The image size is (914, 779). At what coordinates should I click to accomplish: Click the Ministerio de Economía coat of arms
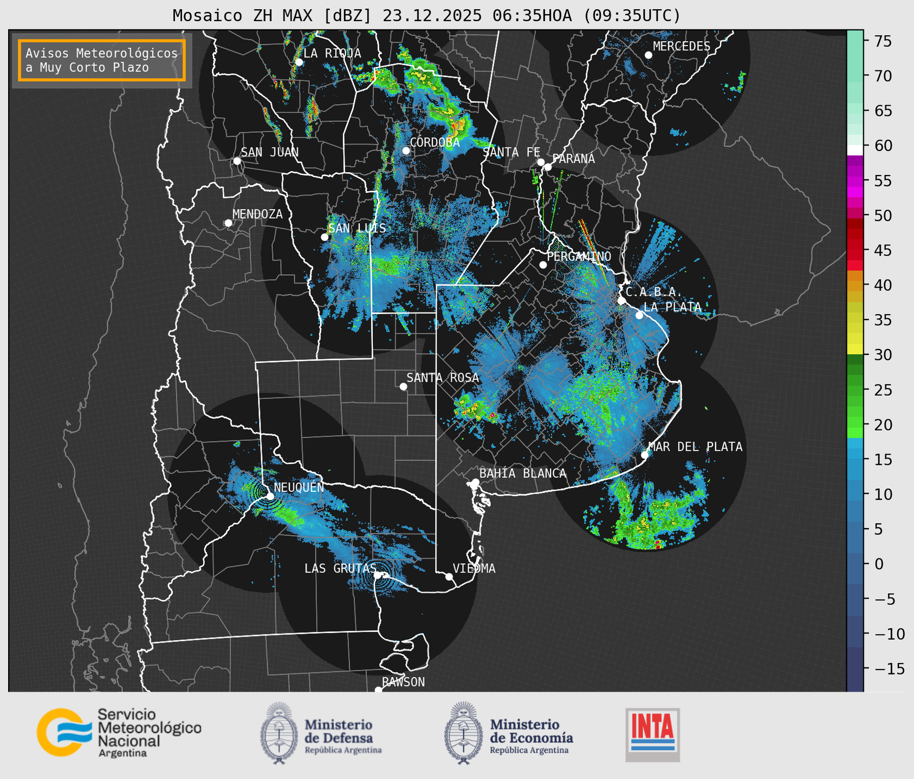click(x=464, y=733)
